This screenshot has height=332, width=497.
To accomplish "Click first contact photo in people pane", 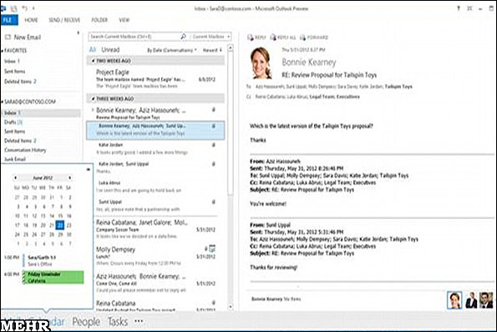I will (x=454, y=300).
